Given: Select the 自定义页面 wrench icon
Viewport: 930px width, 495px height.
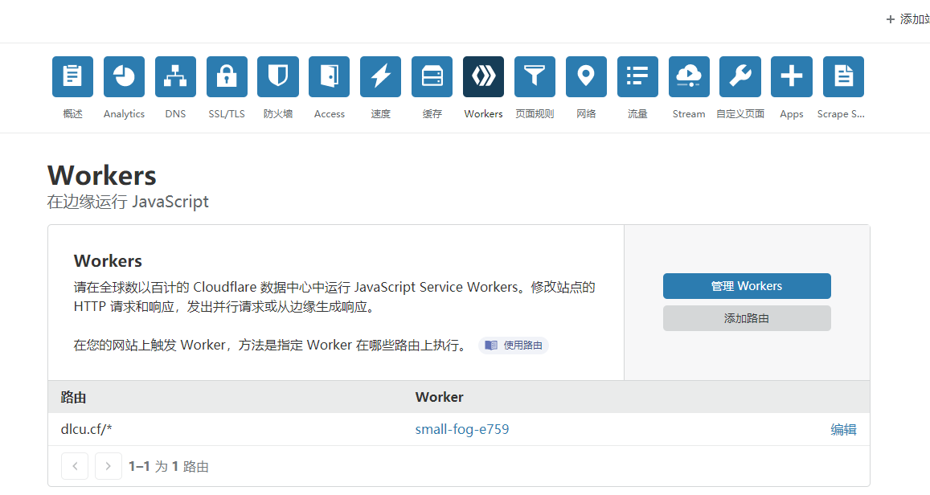Looking at the screenshot, I should point(740,76).
